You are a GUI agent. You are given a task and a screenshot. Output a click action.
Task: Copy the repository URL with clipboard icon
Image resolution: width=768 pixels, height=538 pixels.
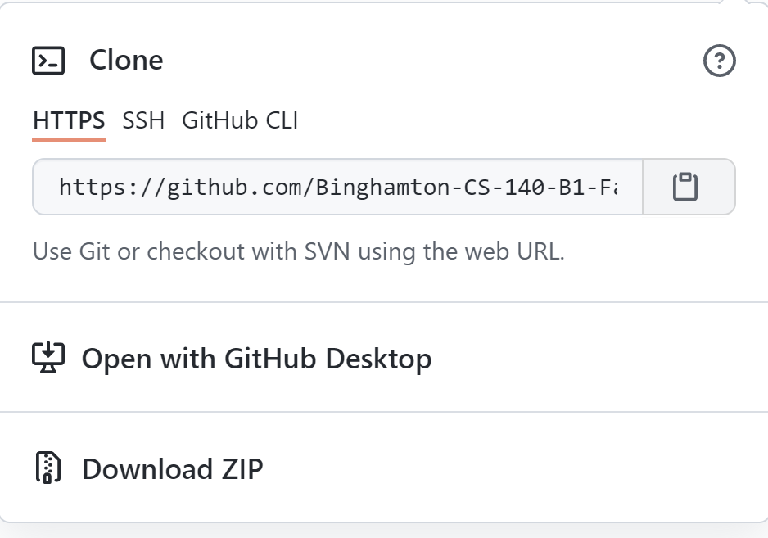coord(685,187)
